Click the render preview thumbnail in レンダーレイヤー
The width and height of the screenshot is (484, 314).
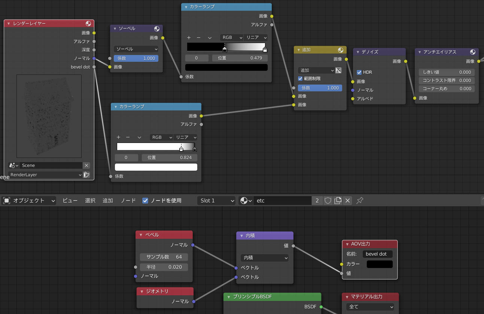pyautogui.click(x=49, y=116)
